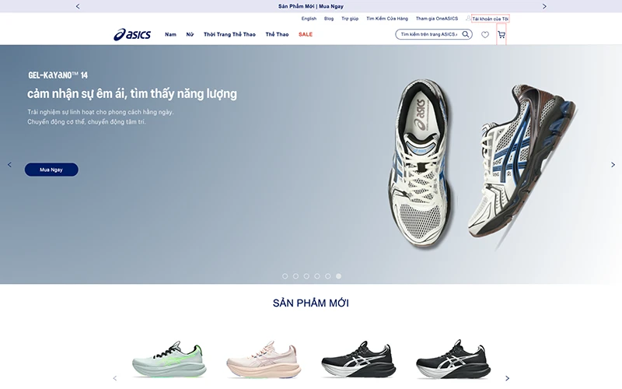
Task: Show next new products in carousel
Action: [x=507, y=378]
